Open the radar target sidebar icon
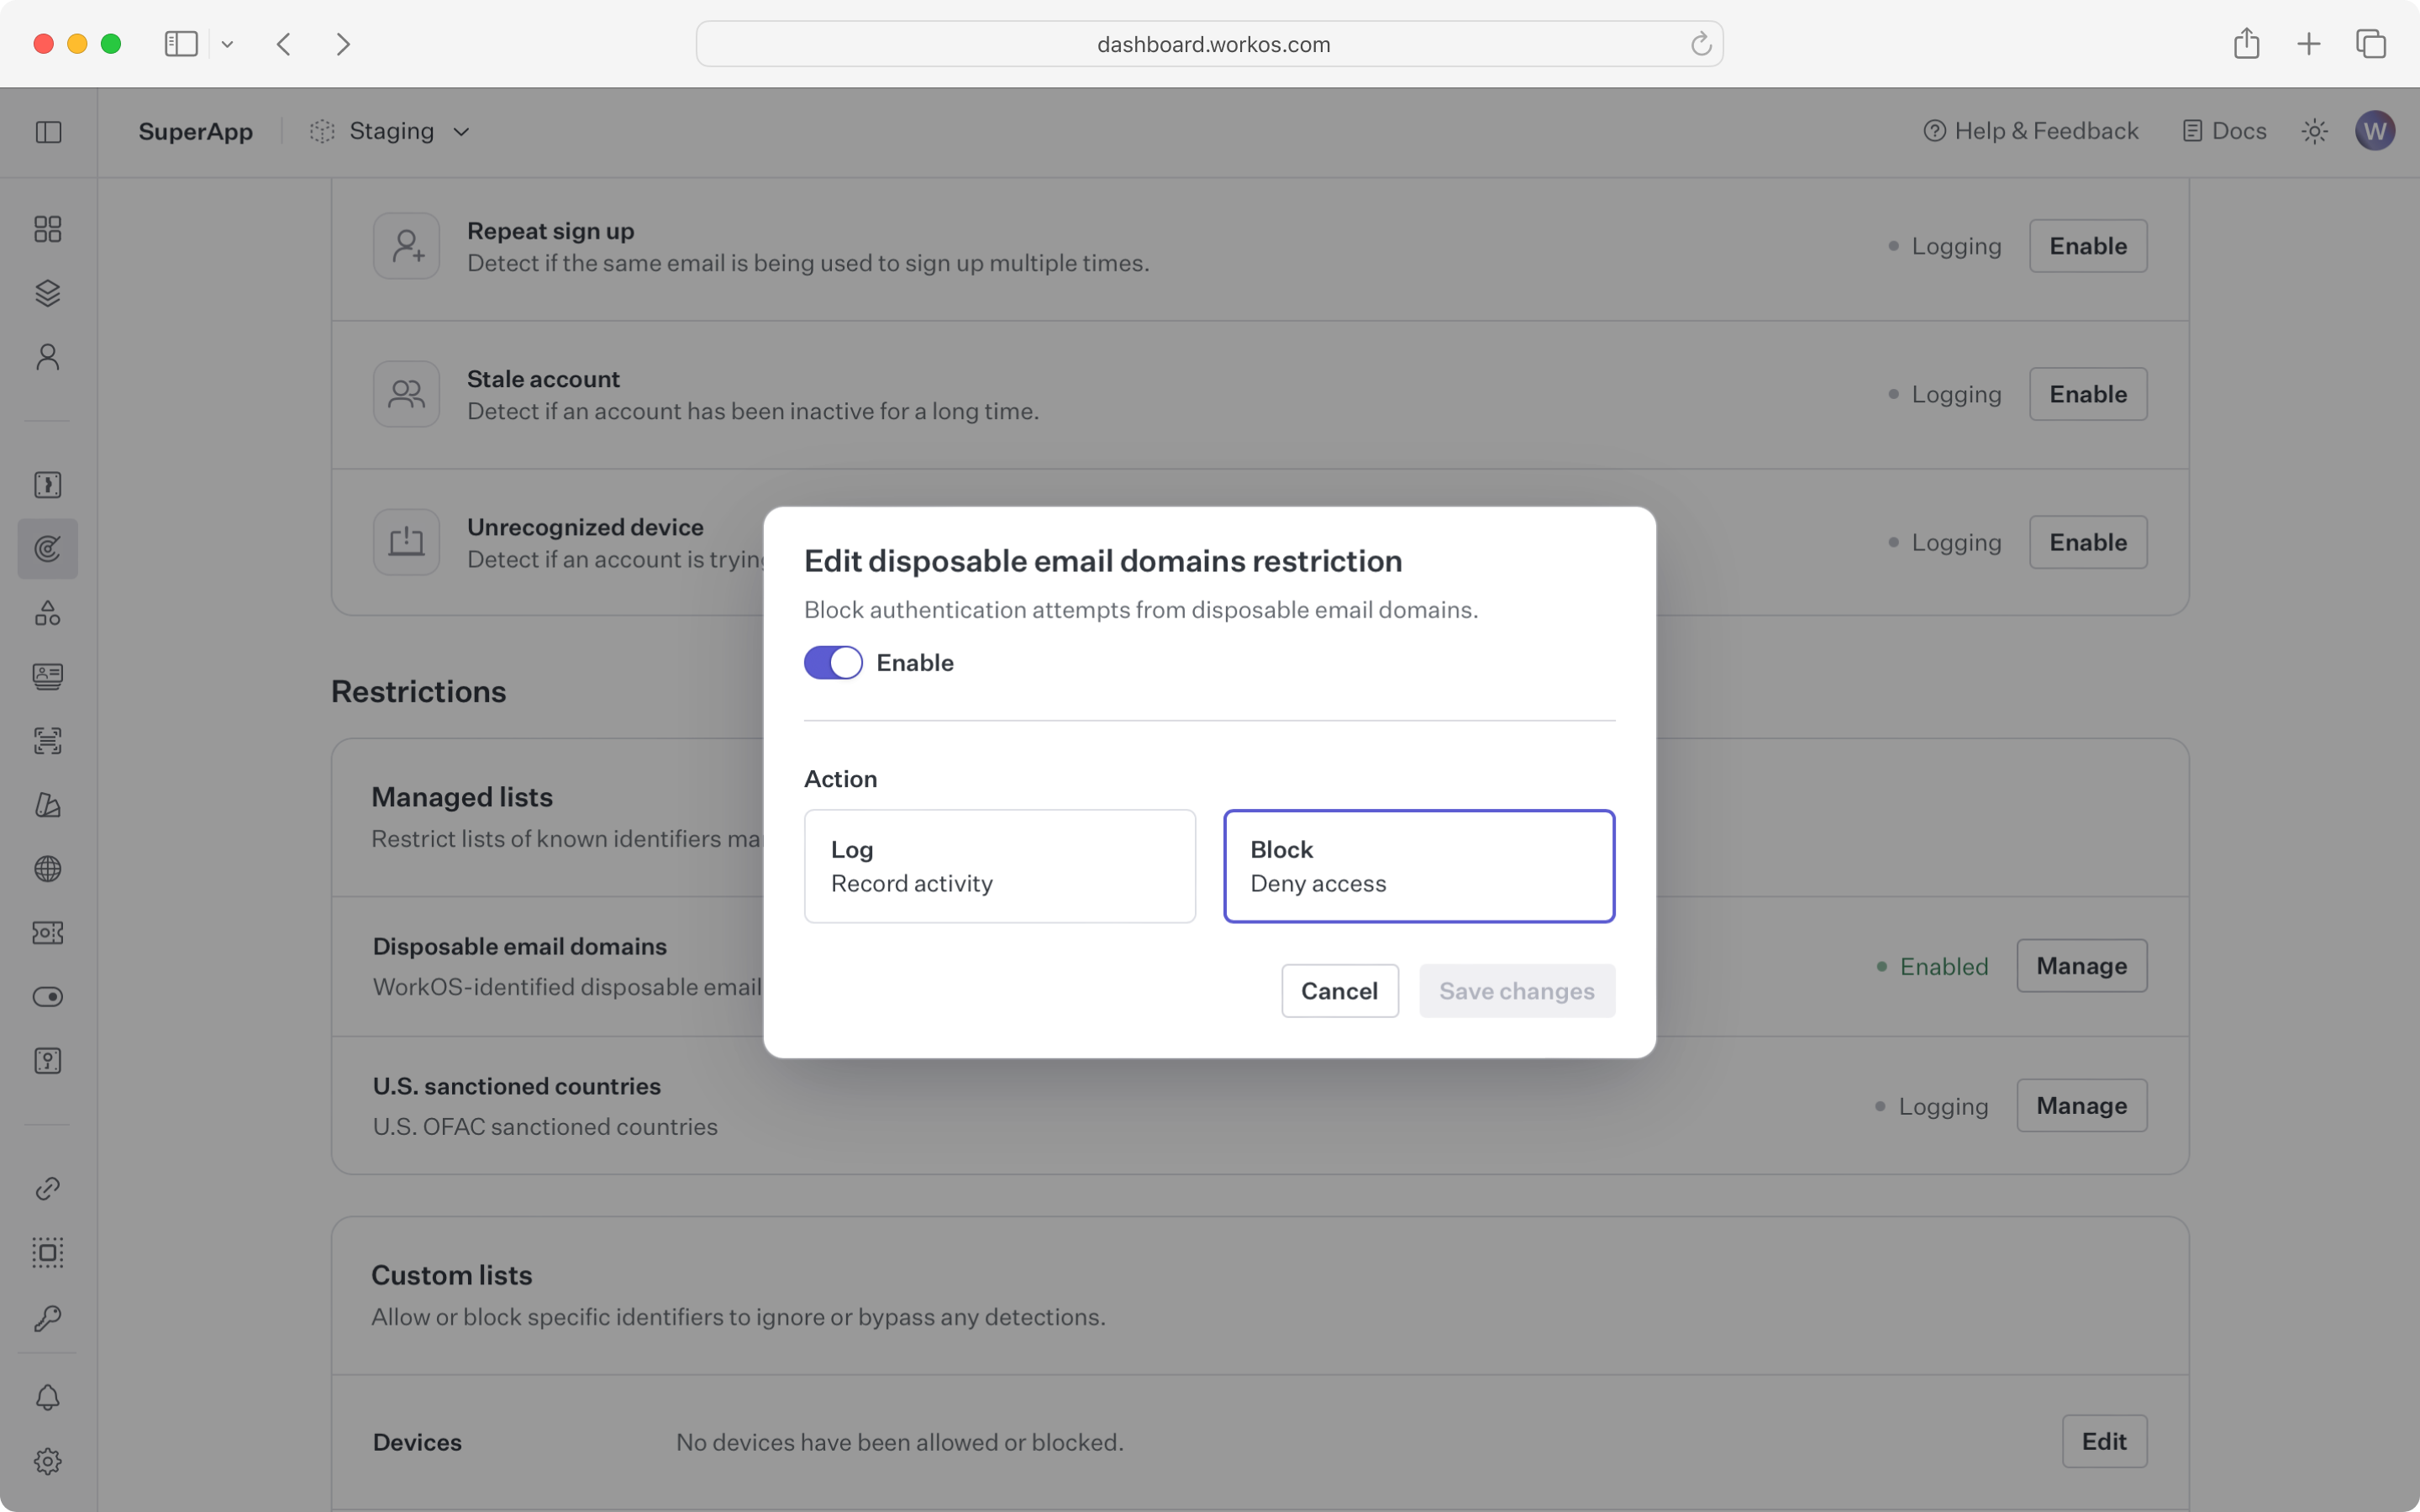The image size is (2420, 1512). 48,549
